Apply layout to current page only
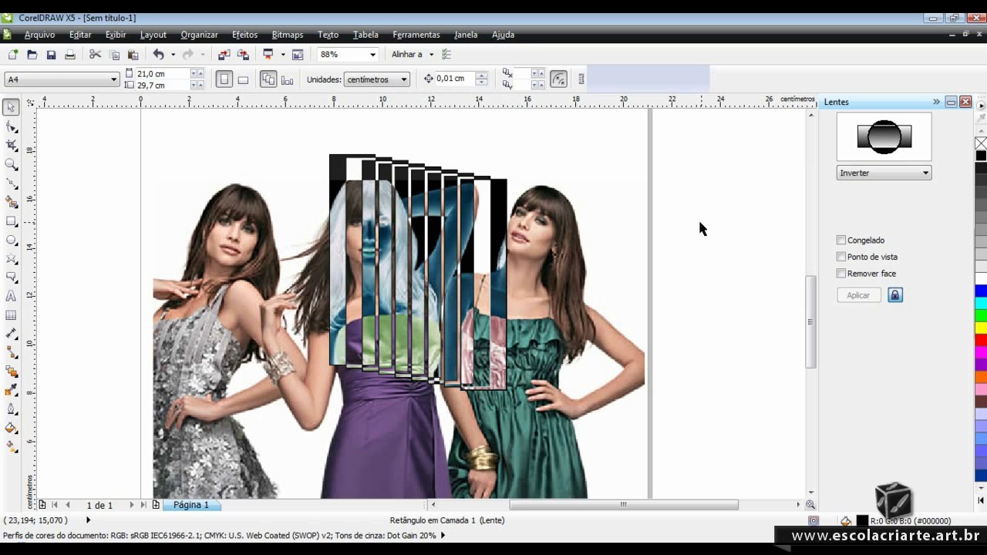 [x=288, y=79]
